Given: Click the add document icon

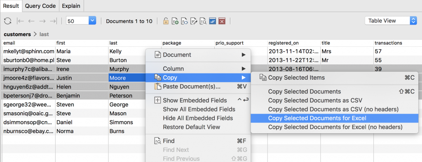Looking at the screenshot, I should click(x=175, y=21).
